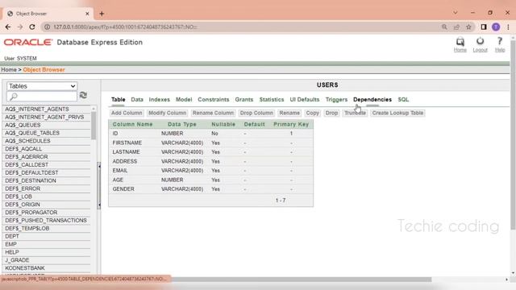Click the Oracle logo

pos(28,43)
